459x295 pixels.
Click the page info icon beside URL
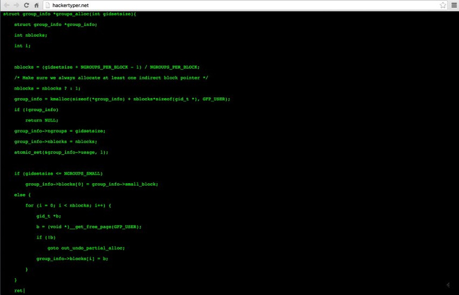click(x=48, y=5)
